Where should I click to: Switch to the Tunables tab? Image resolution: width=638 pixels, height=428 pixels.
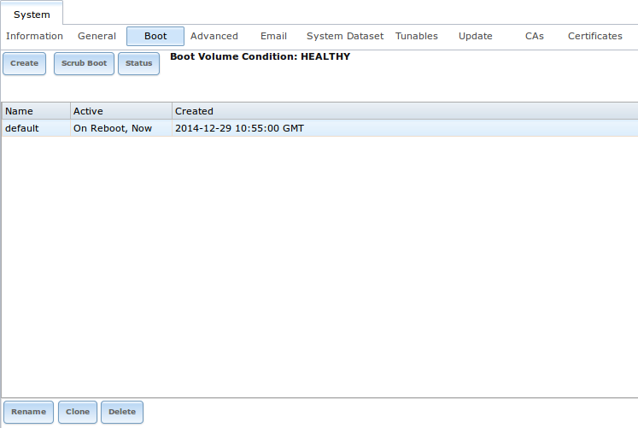417,36
